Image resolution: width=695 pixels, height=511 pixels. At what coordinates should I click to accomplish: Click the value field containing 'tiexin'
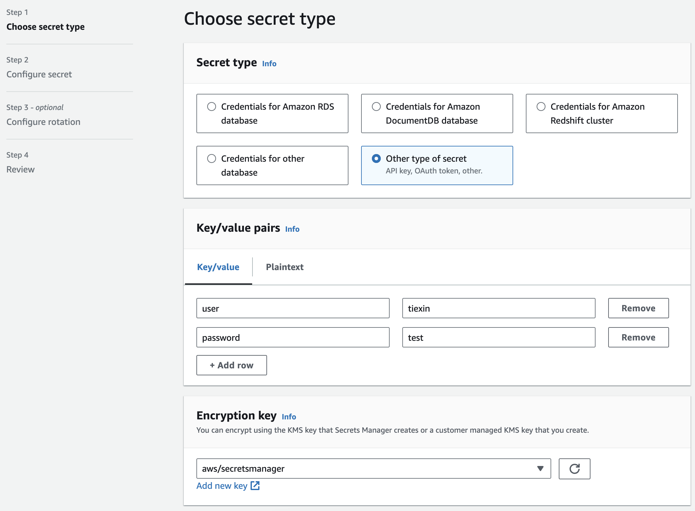point(498,308)
